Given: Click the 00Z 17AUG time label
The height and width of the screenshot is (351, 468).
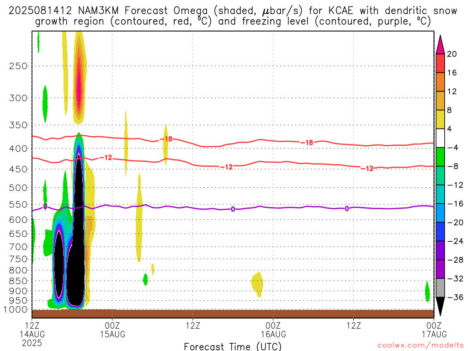Looking at the screenshot, I should click(434, 330).
